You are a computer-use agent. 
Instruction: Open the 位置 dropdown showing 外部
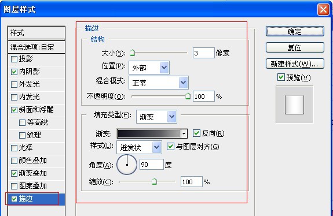click(x=149, y=68)
